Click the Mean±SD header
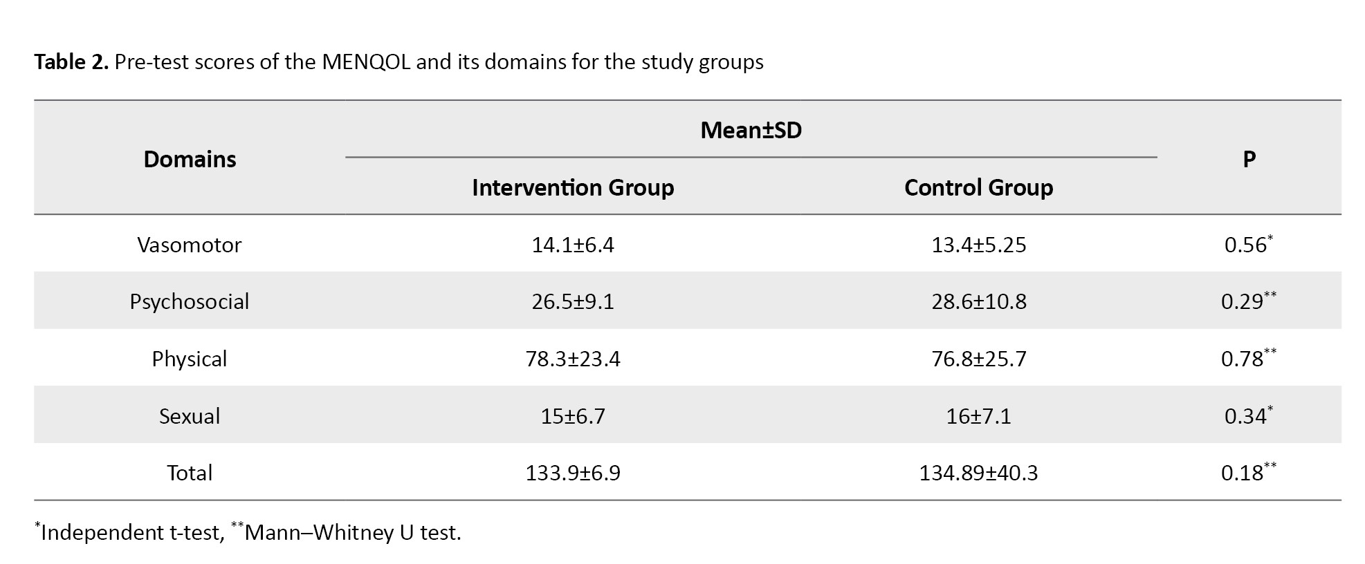 point(751,131)
